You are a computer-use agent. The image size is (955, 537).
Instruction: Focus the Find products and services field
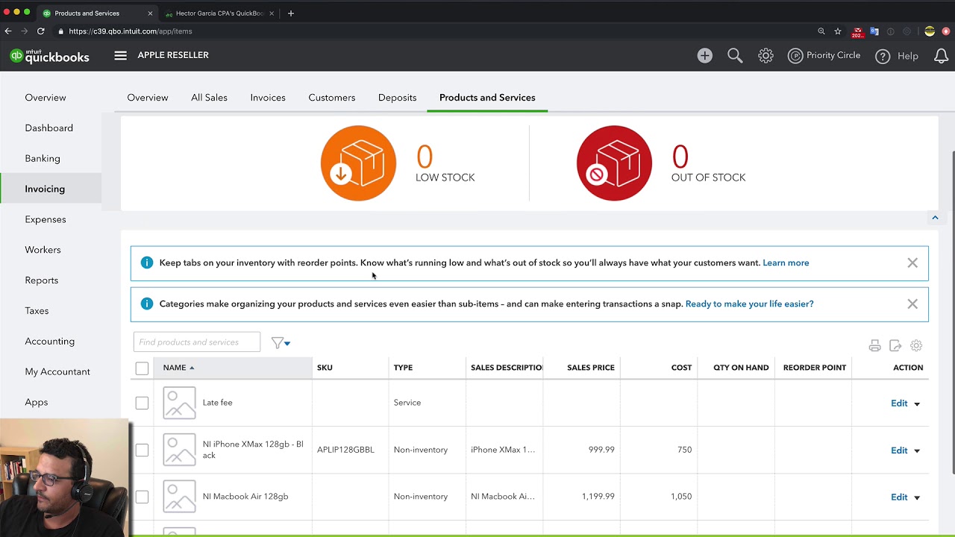coord(197,342)
